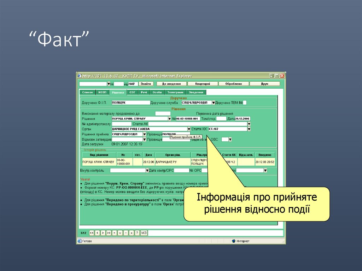Switch to the Зведення tab
362x271 pixels.
pyautogui.click(x=196, y=92)
